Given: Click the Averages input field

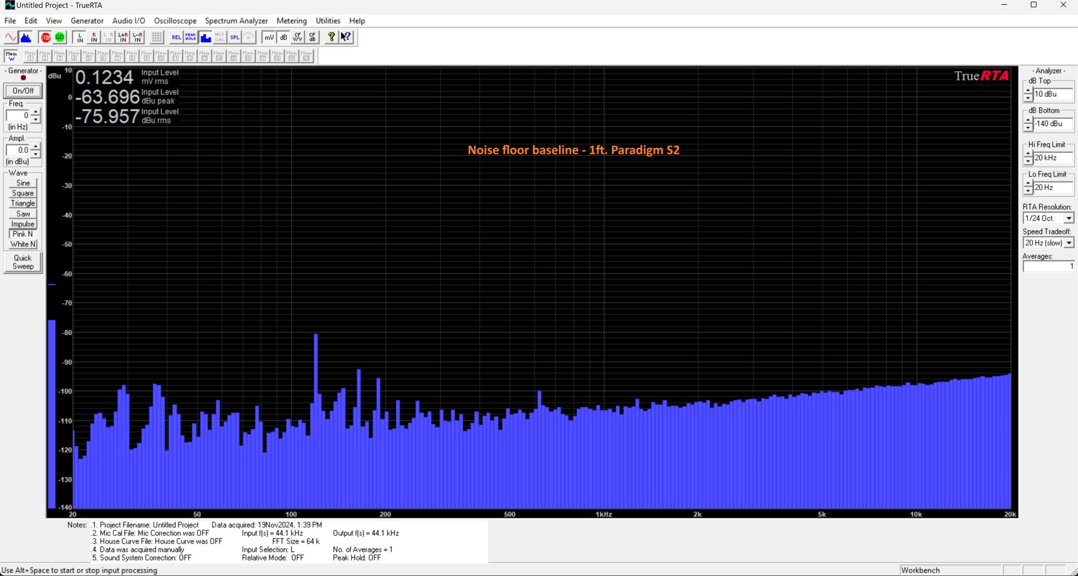Looking at the screenshot, I should coord(1049,266).
